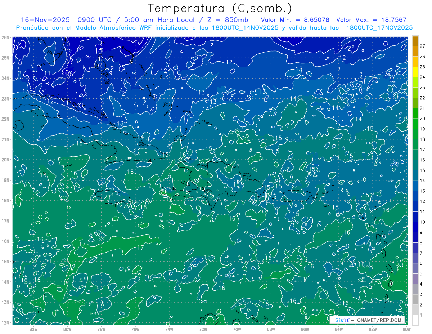The height and width of the screenshot is (334, 432).
Task: Click the '74W' longitude axis label
Action: [169, 329]
